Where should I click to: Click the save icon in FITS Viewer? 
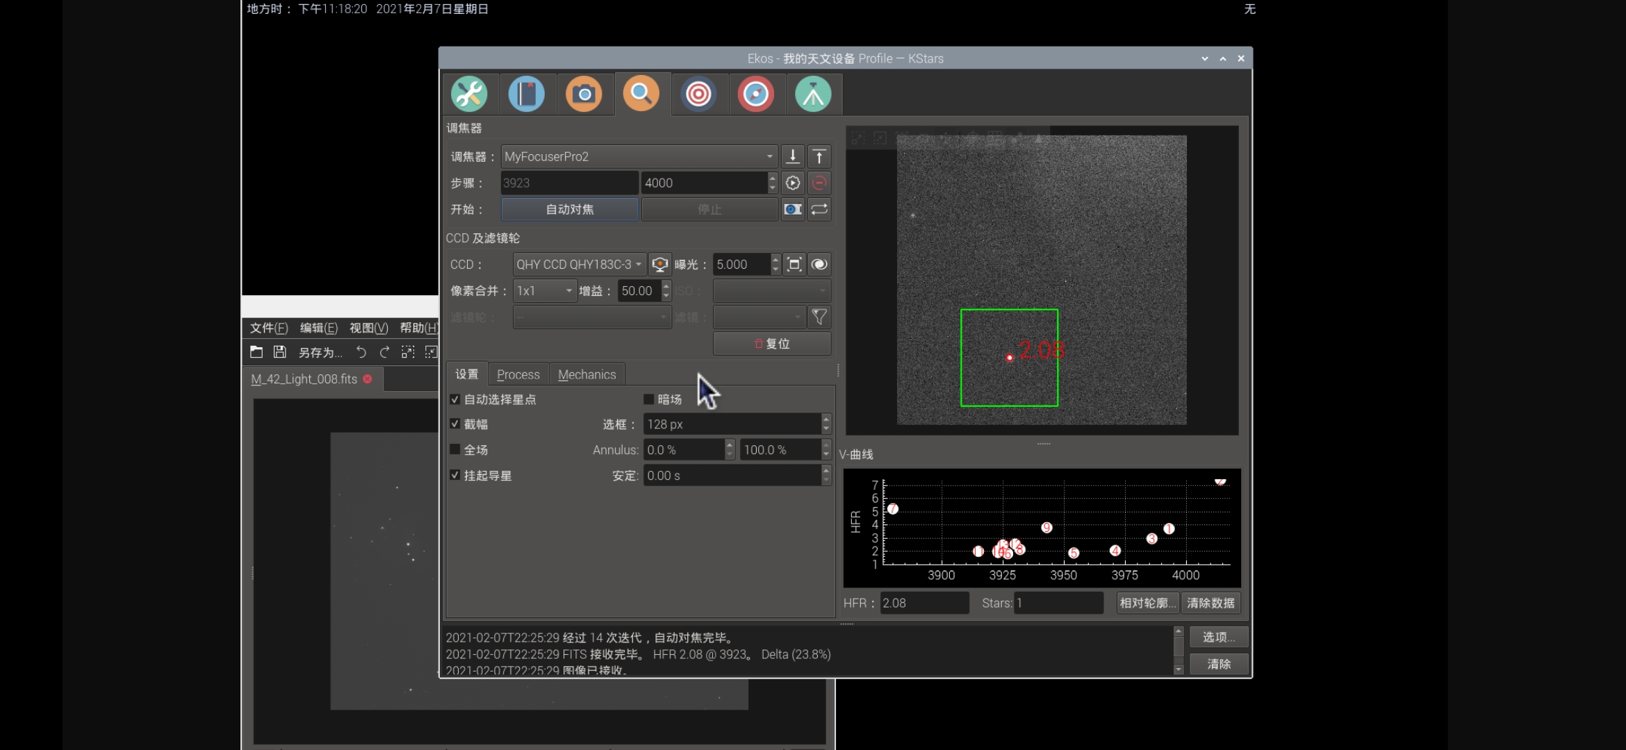point(279,352)
